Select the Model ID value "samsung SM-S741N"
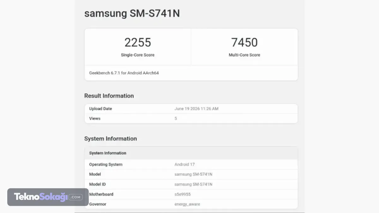The image size is (379, 213). click(x=193, y=184)
